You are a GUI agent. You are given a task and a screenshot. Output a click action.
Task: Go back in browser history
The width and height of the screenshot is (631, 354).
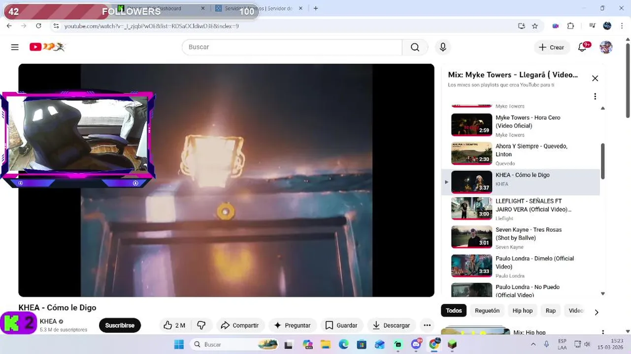pyautogui.click(x=9, y=26)
